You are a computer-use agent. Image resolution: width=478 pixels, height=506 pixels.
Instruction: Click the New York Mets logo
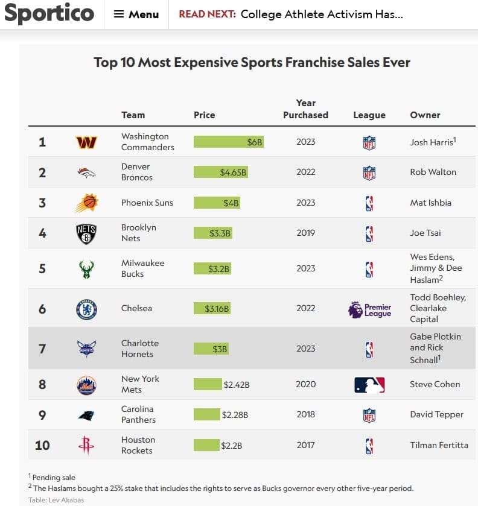pos(86,385)
